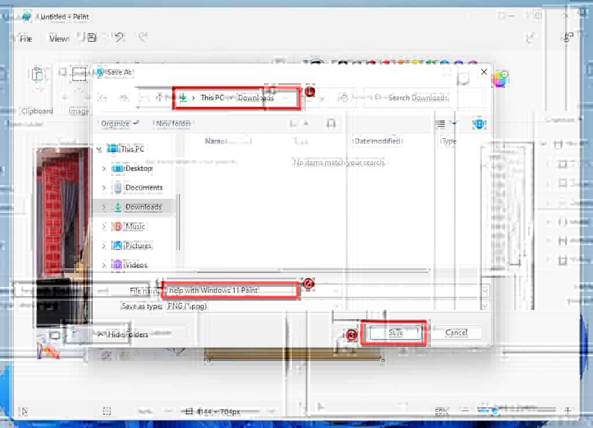593x428 pixels.
Task: Close the Save As dialog
Action: tap(484, 72)
